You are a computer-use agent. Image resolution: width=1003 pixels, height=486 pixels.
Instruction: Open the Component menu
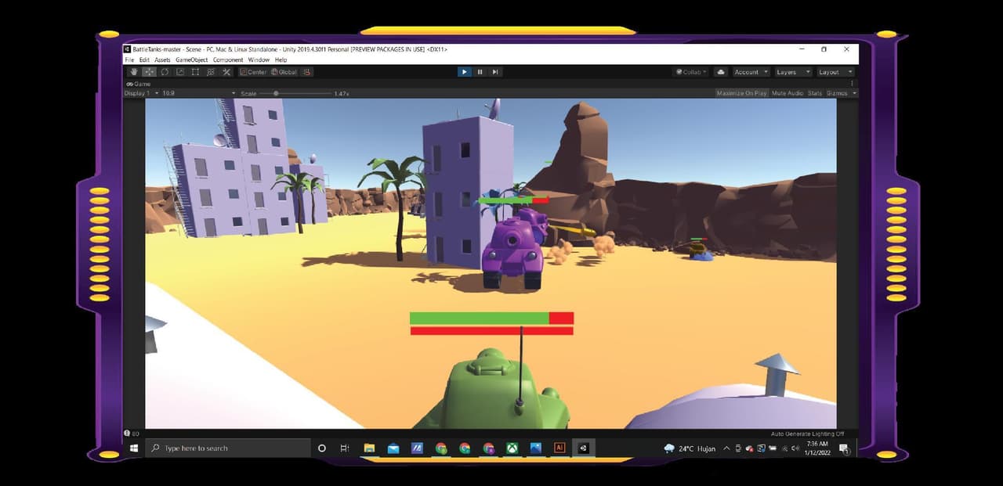coord(228,60)
